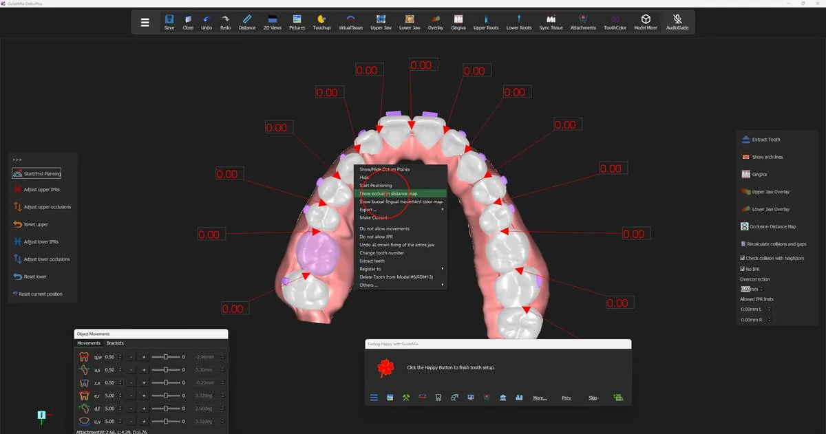Choose Extract teeth from context menu
Viewport: 826px width, 434px height.
(x=401, y=261)
